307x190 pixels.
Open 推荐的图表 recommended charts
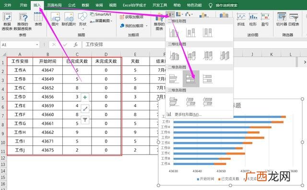tap(159, 22)
